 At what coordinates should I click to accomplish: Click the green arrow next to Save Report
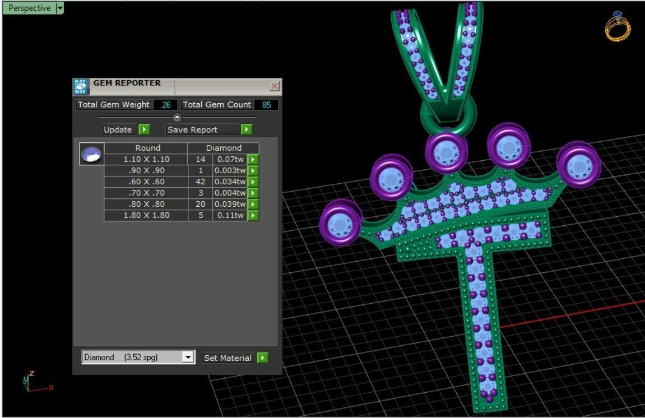tap(246, 129)
